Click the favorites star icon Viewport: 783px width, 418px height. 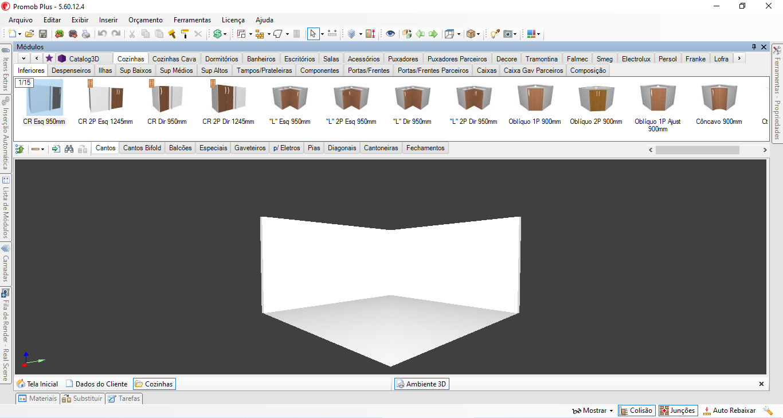point(49,58)
